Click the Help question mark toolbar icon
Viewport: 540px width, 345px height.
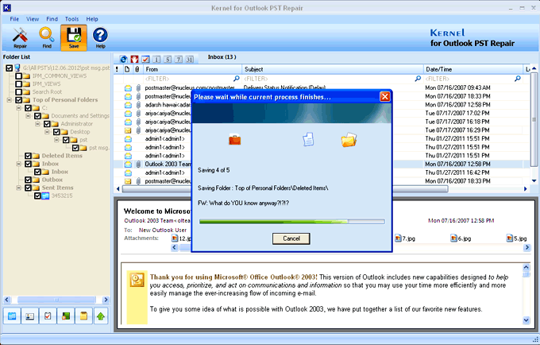coord(100,37)
